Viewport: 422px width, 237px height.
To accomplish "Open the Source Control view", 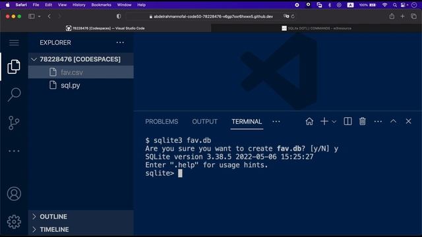I will pyautogui.click(x=14, y=123).
